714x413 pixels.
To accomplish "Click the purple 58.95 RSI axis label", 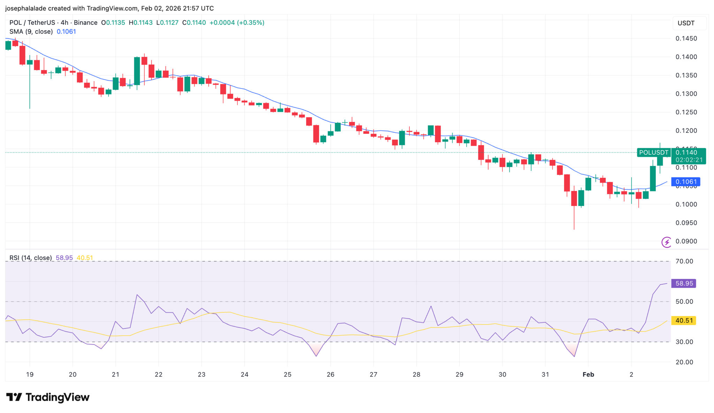I will [684, 283].
